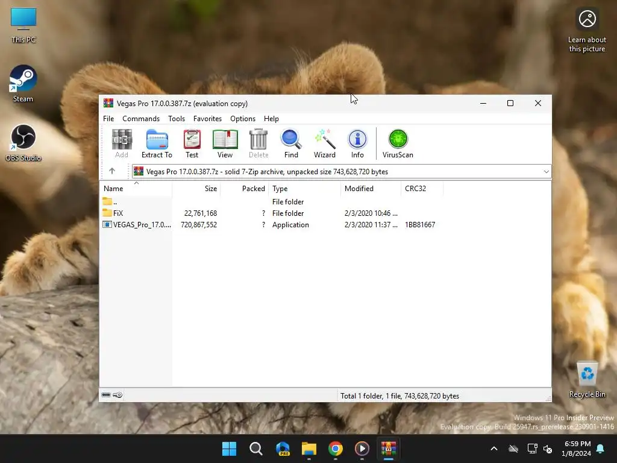Click the size value 720,867,552

pyautogui.click(x=199, y=224)
